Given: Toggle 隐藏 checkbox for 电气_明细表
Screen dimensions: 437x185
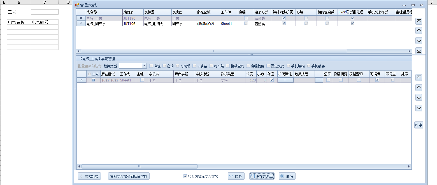Looking at the screenshot, I should point(246,24).
